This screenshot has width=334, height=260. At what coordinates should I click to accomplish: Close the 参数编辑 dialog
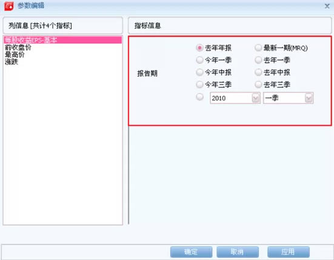pyautogui.click(x=327, y=6)
